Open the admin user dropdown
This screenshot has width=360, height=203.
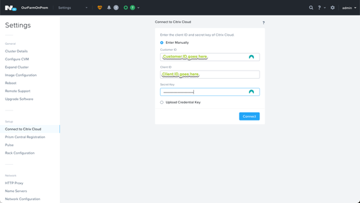[349, 8]
